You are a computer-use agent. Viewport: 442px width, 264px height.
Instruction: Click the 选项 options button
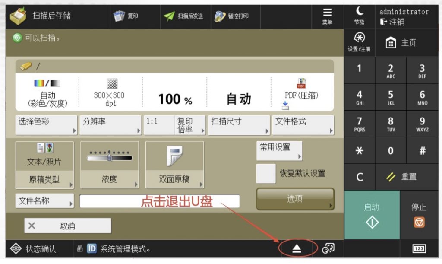[295, 199]
